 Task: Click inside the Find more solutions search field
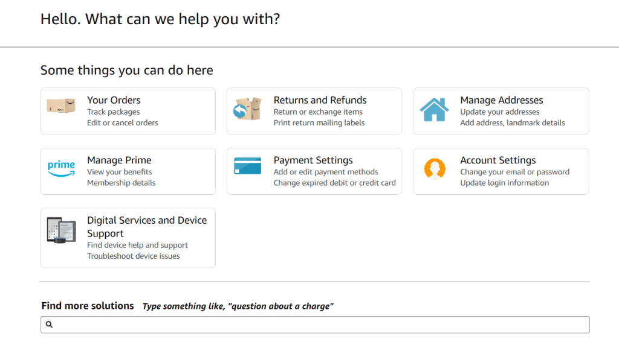315,325
